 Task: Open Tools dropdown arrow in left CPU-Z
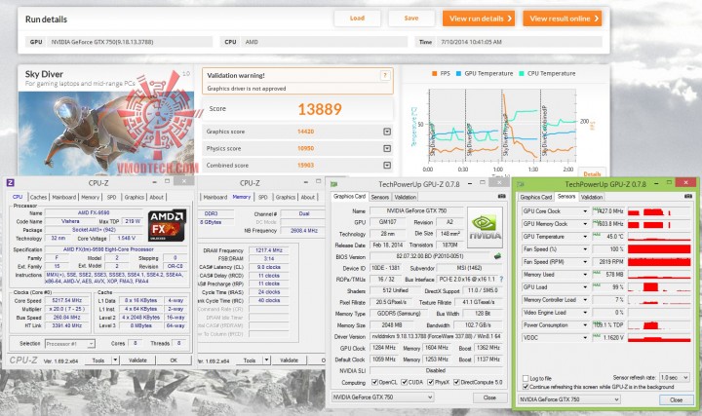[x=115, y=360]
